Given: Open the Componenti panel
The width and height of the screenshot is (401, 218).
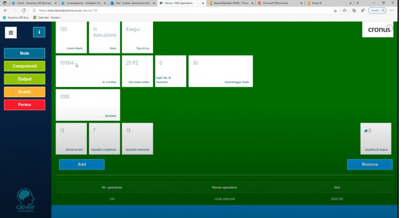Looking at the screenshot, I should click(25, 66).
